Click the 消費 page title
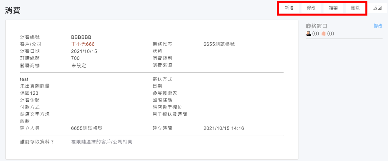Screen dimensions: 388x161 (13, 10)
